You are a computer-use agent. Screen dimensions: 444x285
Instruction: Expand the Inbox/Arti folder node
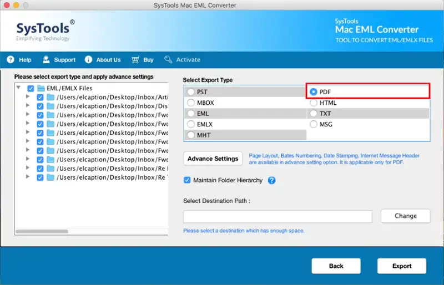28,96
